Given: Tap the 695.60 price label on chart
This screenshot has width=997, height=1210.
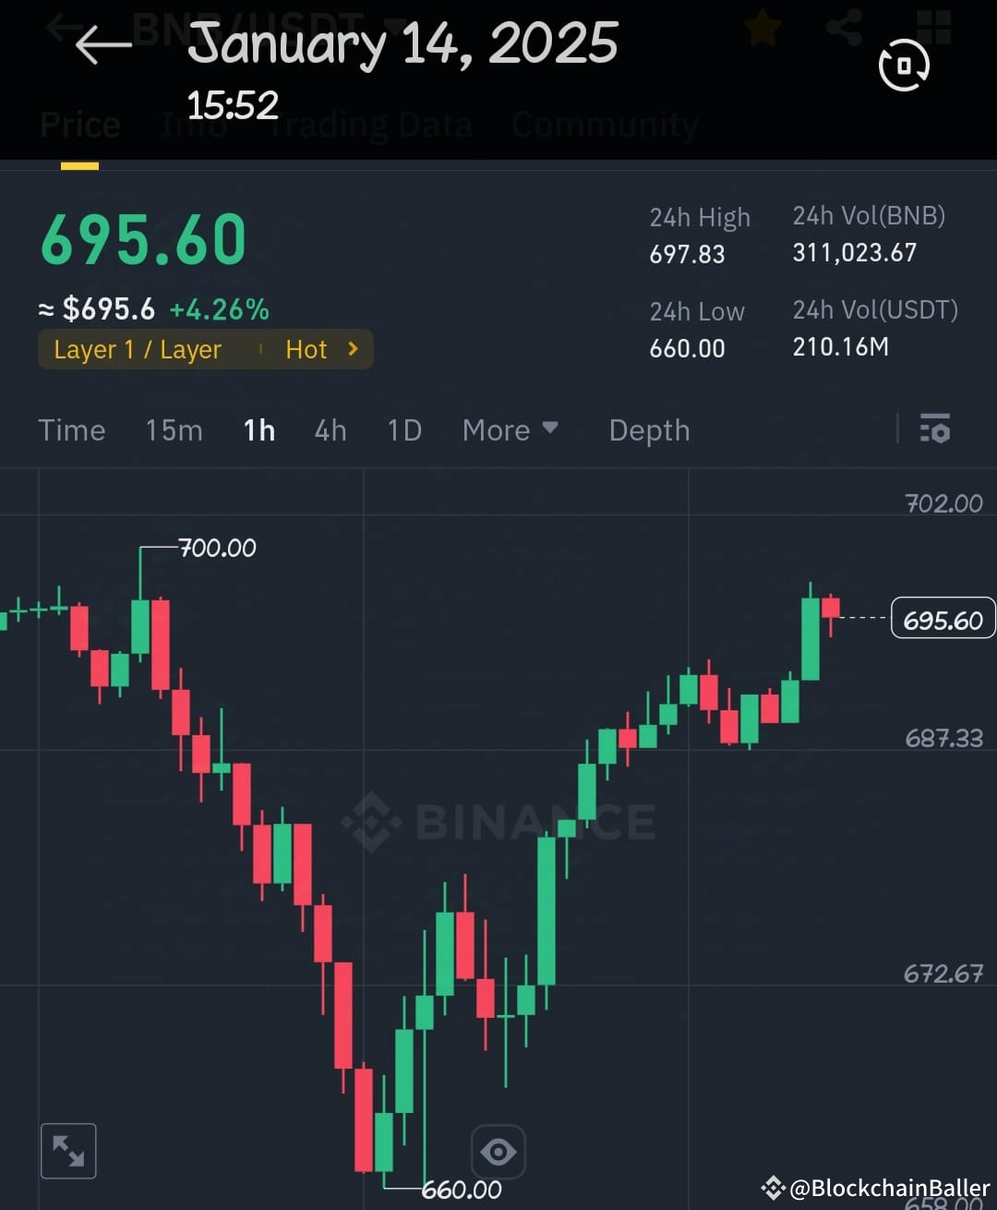Looking at the screenshot, I should tap(942, 618).
